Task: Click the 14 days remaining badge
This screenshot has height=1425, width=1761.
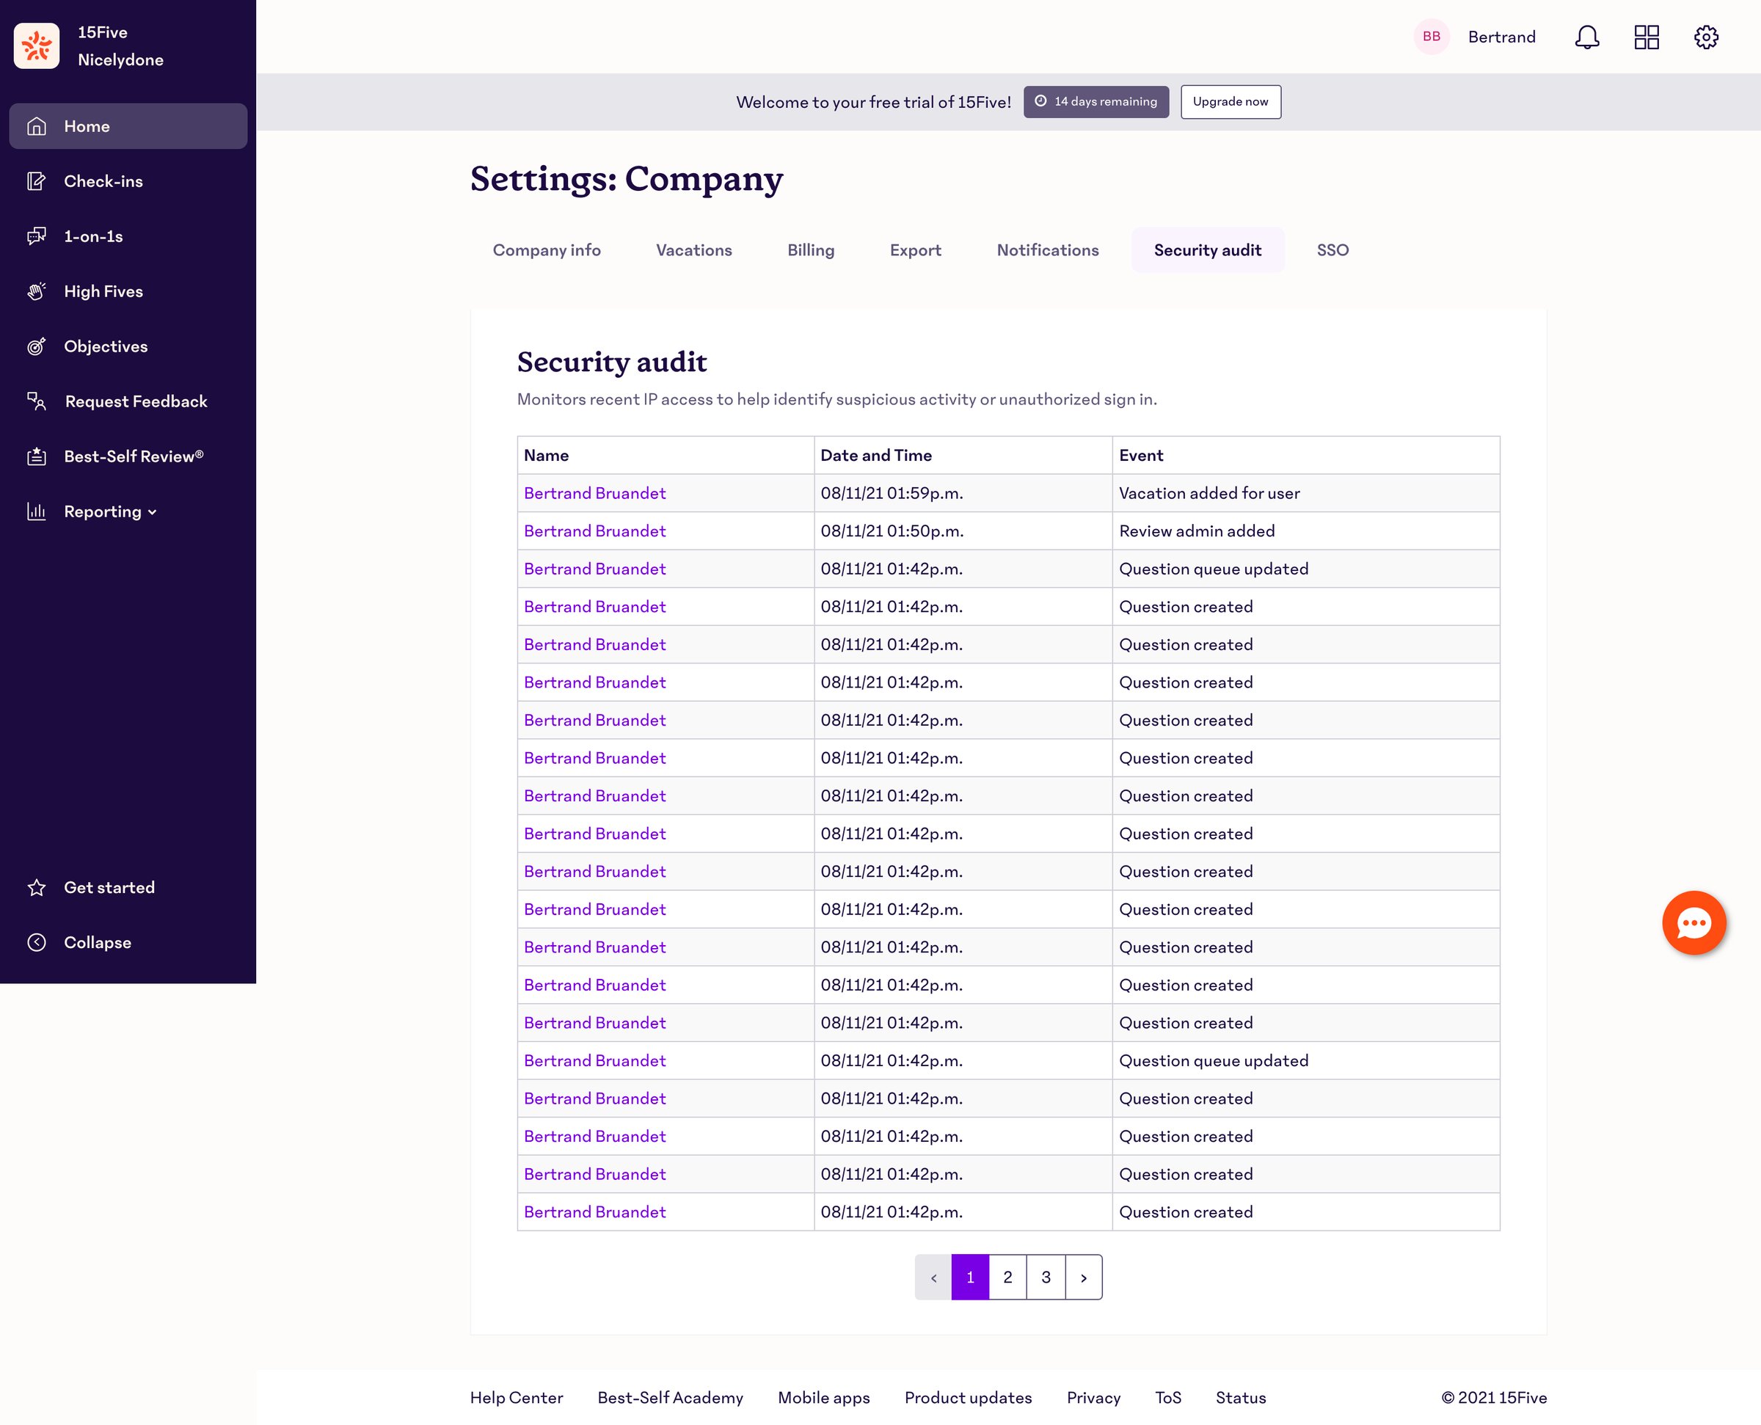Action: (x=1096, y=102)
